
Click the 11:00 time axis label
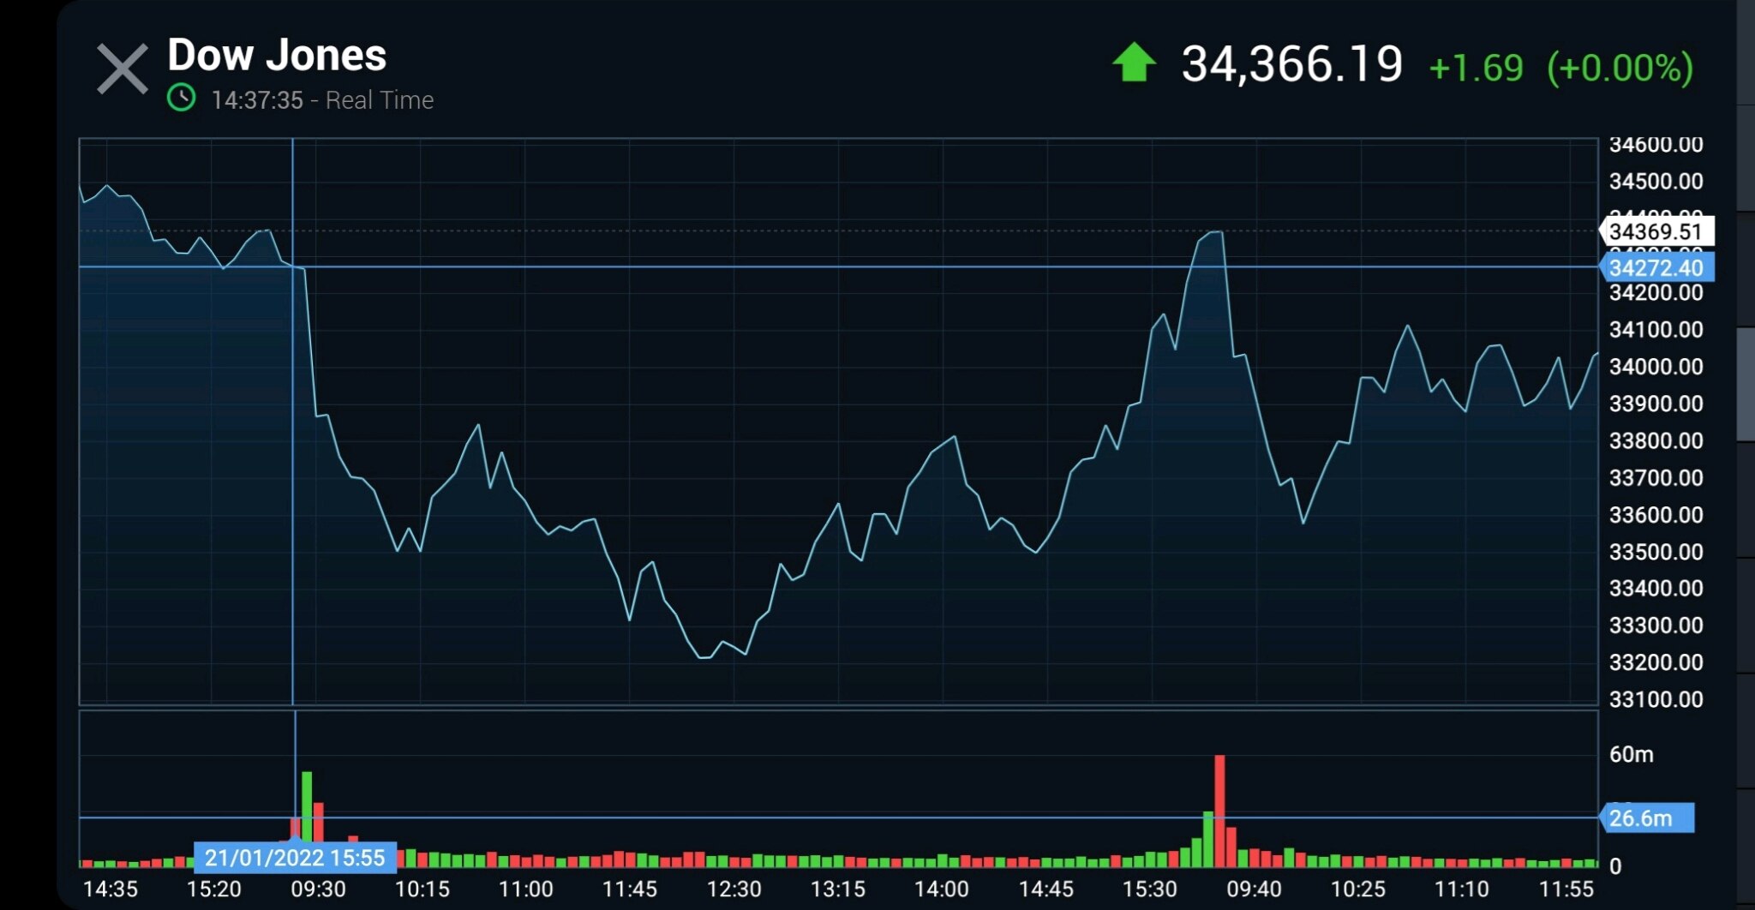[525, 889]
